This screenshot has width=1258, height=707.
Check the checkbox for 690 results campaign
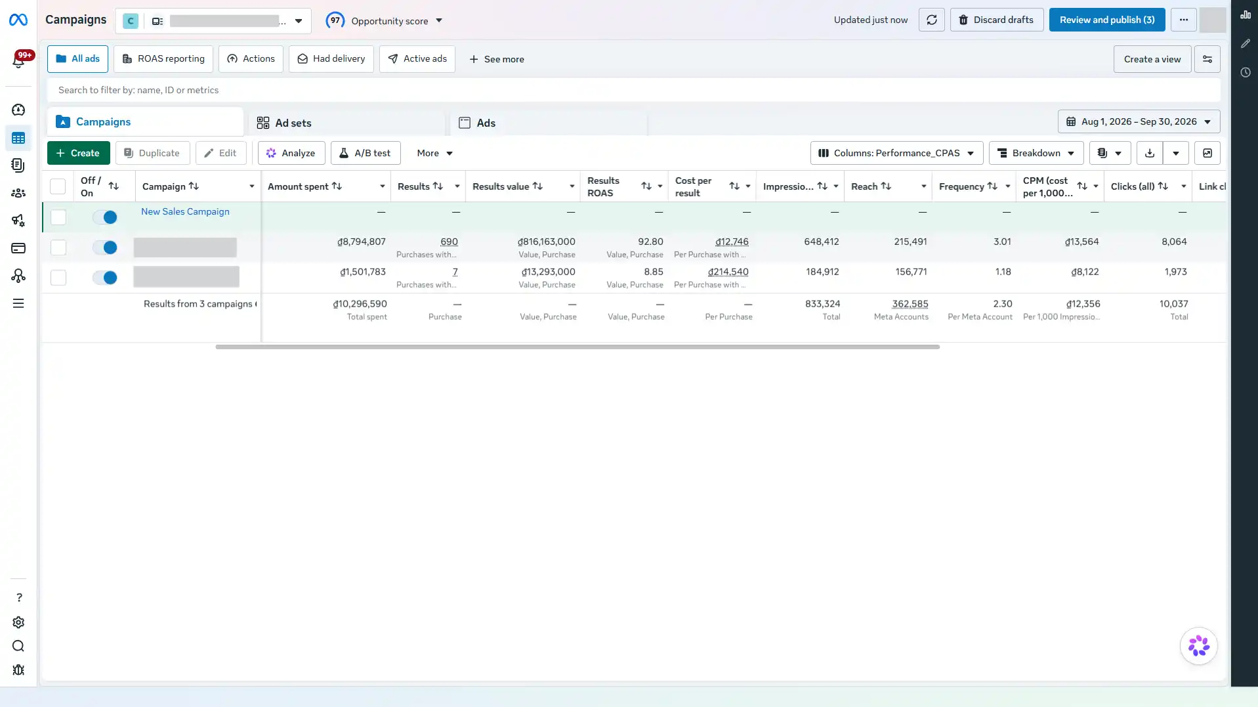point(58,247)
